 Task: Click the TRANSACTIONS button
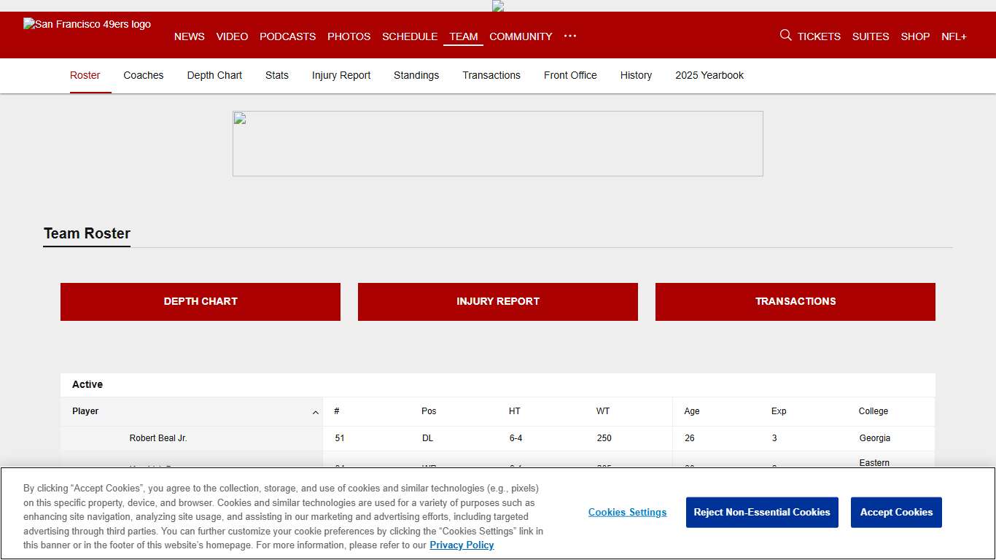795,301
